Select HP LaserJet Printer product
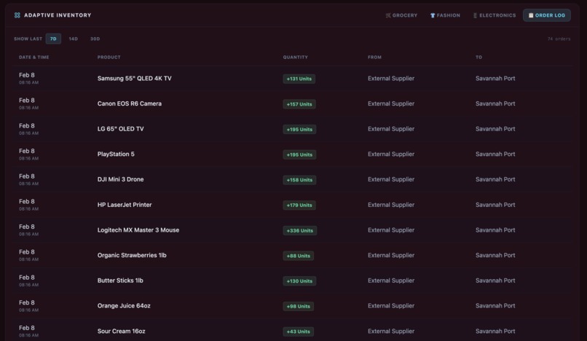The height and width of the screenshot is (341, 587). [125, 205]
